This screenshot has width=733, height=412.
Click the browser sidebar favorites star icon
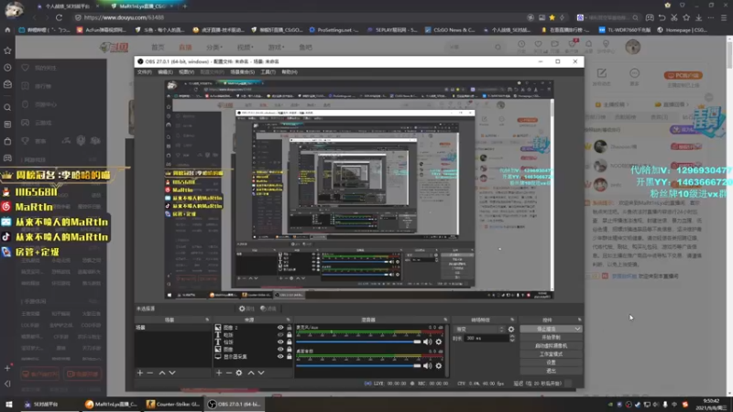coord(7,50)
